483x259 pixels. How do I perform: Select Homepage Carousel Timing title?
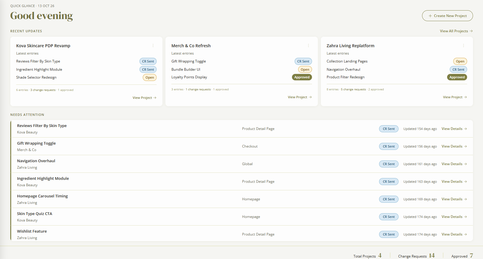click(42, 196)
